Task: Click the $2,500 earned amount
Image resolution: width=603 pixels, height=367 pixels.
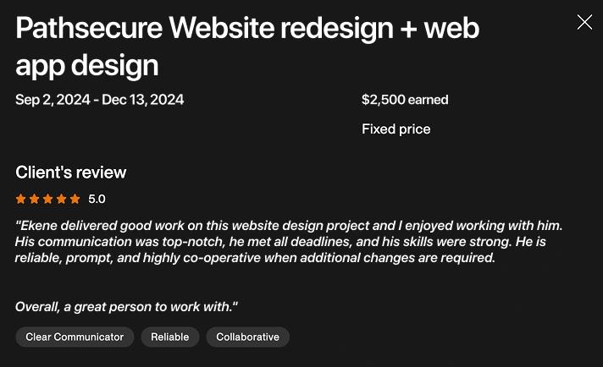Action: click(x=405, y=100)
